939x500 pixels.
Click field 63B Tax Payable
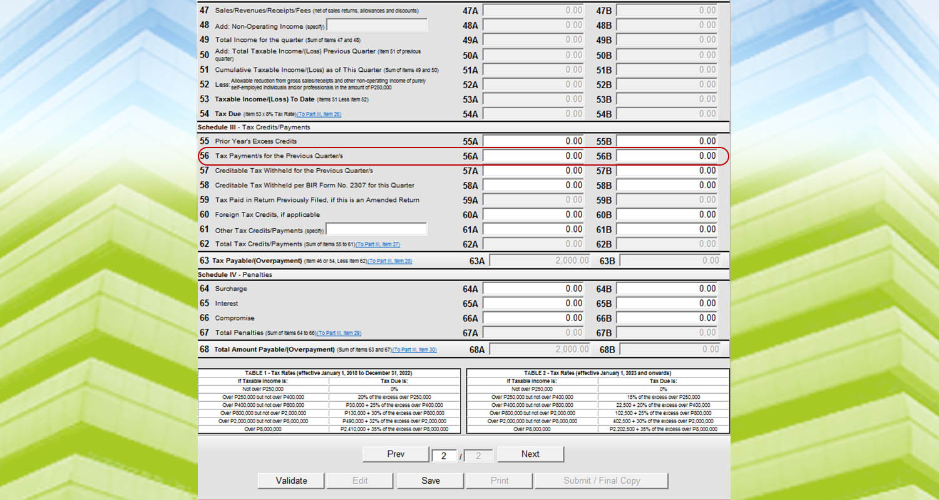670,261
